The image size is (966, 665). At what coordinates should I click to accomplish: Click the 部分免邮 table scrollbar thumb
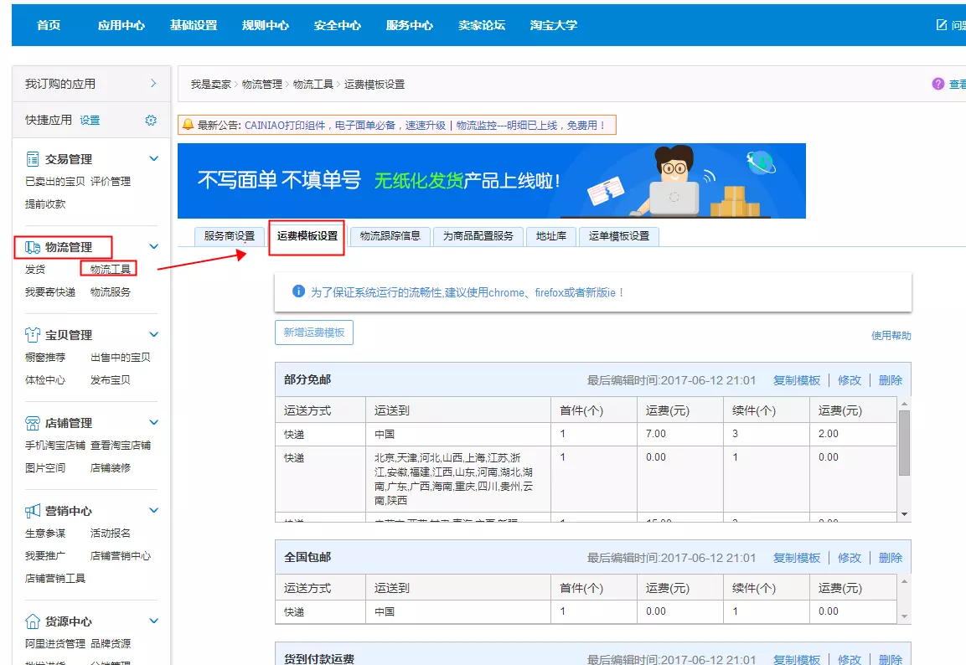click(x=904, y=443)
